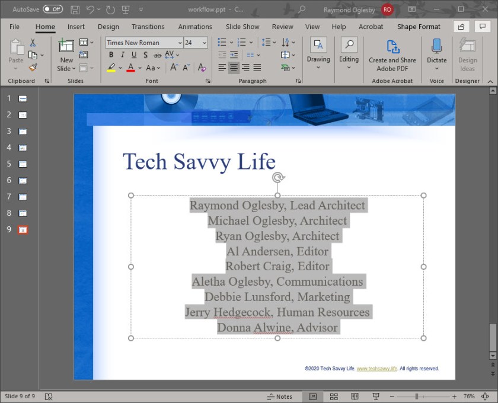Open the Shape Format tab

pyautogui.click(x=419, y=27)
